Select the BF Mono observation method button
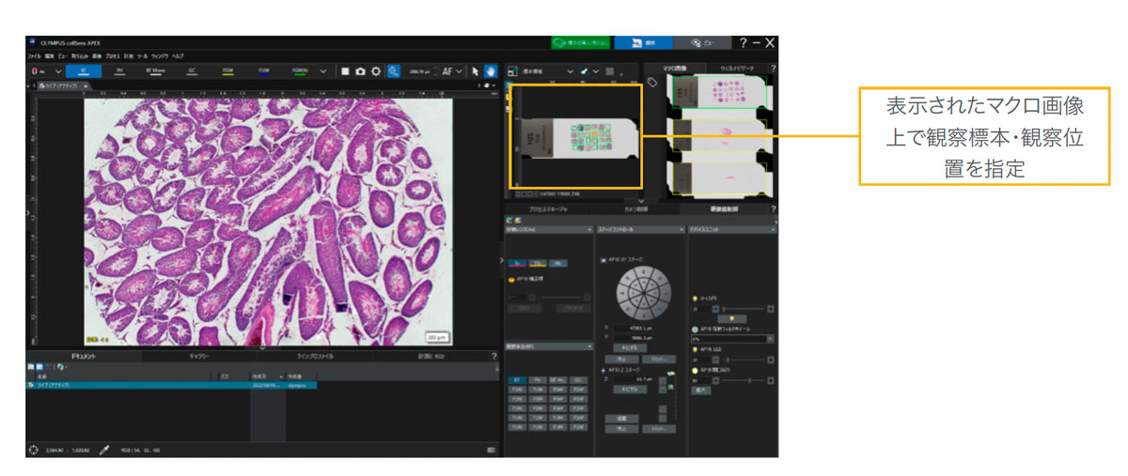The height and width of the screenshot is (476, 1128). tap(154, 70)
